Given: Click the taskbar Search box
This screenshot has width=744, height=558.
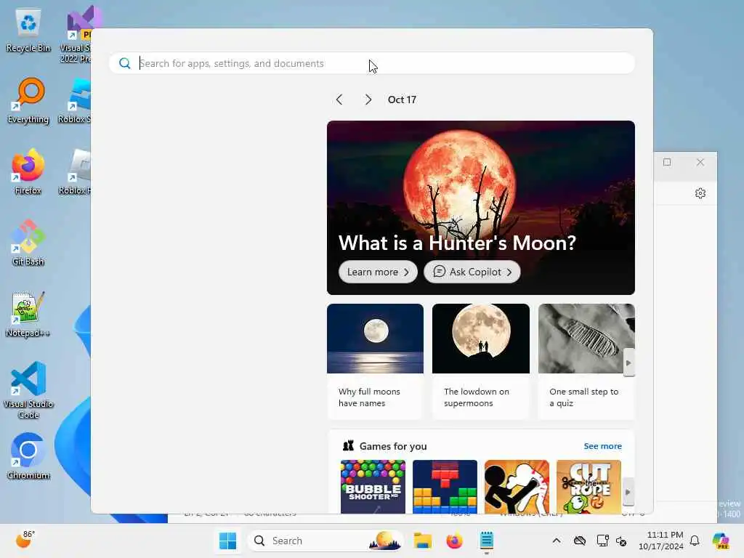Looking at the screenshot, I should point(325,541).
